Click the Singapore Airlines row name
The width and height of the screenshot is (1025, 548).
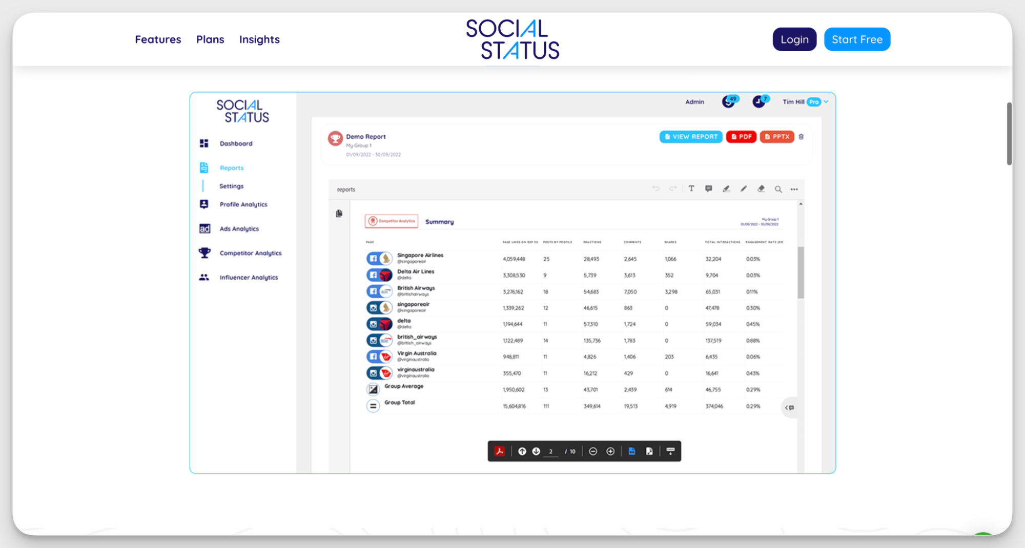click(420, 255)
